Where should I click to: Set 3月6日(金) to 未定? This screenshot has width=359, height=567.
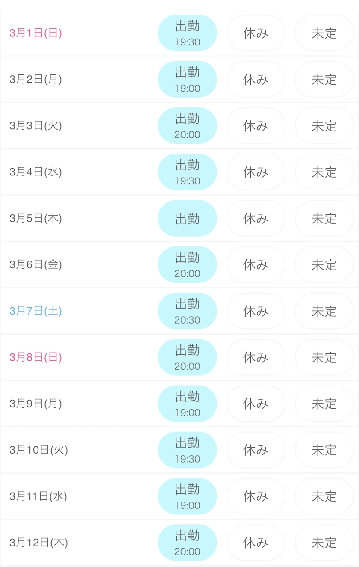[324, 264]
